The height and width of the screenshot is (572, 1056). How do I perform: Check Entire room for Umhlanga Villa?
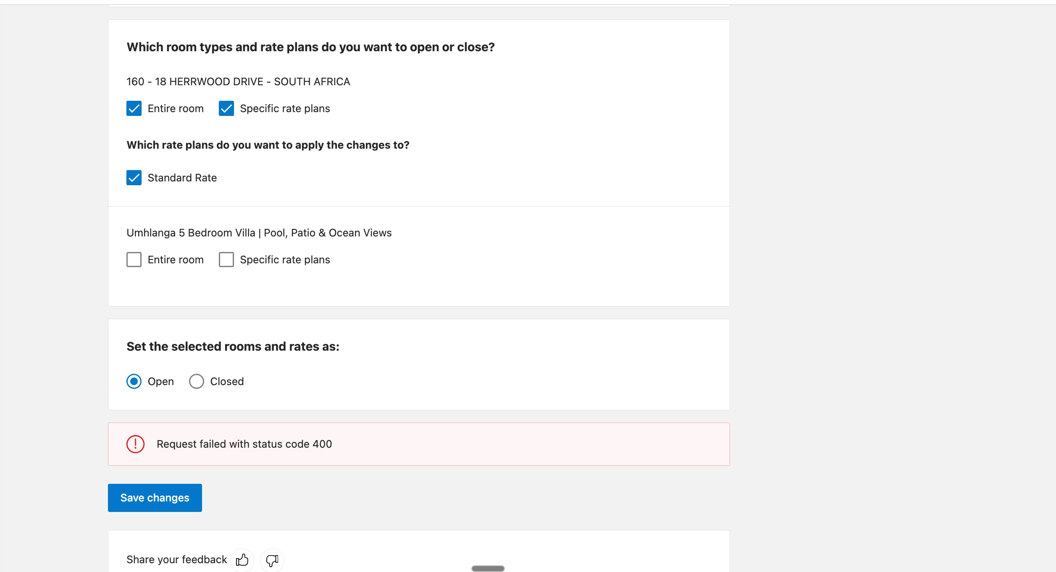click(x=134, y=260)
